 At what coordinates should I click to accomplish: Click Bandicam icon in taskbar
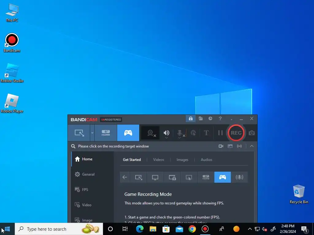[205, 229]
